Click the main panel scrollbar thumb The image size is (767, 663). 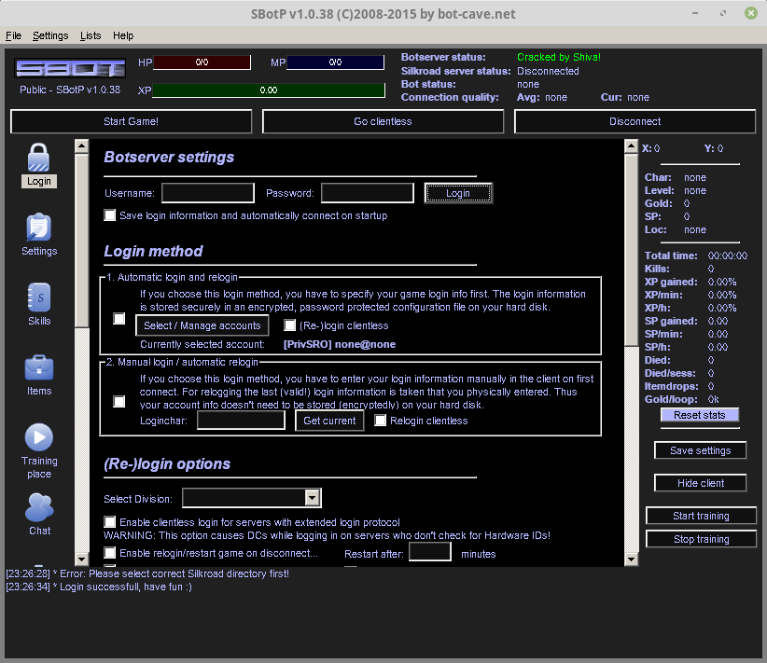pyautogui.click(x=632, y=250)
